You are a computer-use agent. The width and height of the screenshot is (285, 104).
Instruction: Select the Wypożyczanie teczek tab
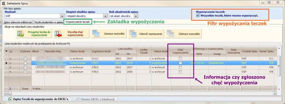(78, 22)
